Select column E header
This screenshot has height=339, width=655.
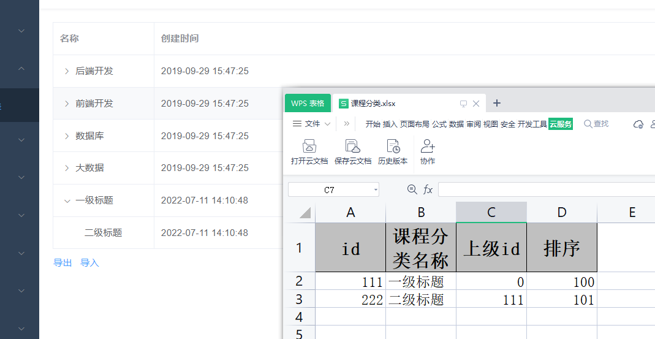pyautogui.click(x=626, y=212)
